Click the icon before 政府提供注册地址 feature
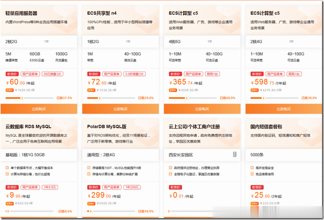This screenshot has height=220, width=324. pyautogui.click(x=170, y=168)
